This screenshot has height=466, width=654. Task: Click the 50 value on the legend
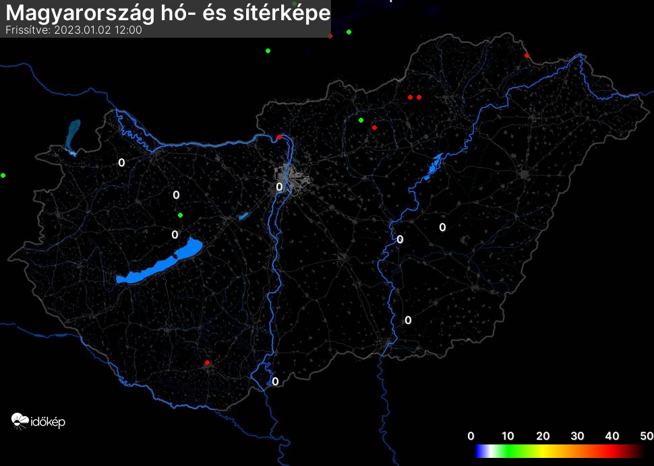click(646, 436)
